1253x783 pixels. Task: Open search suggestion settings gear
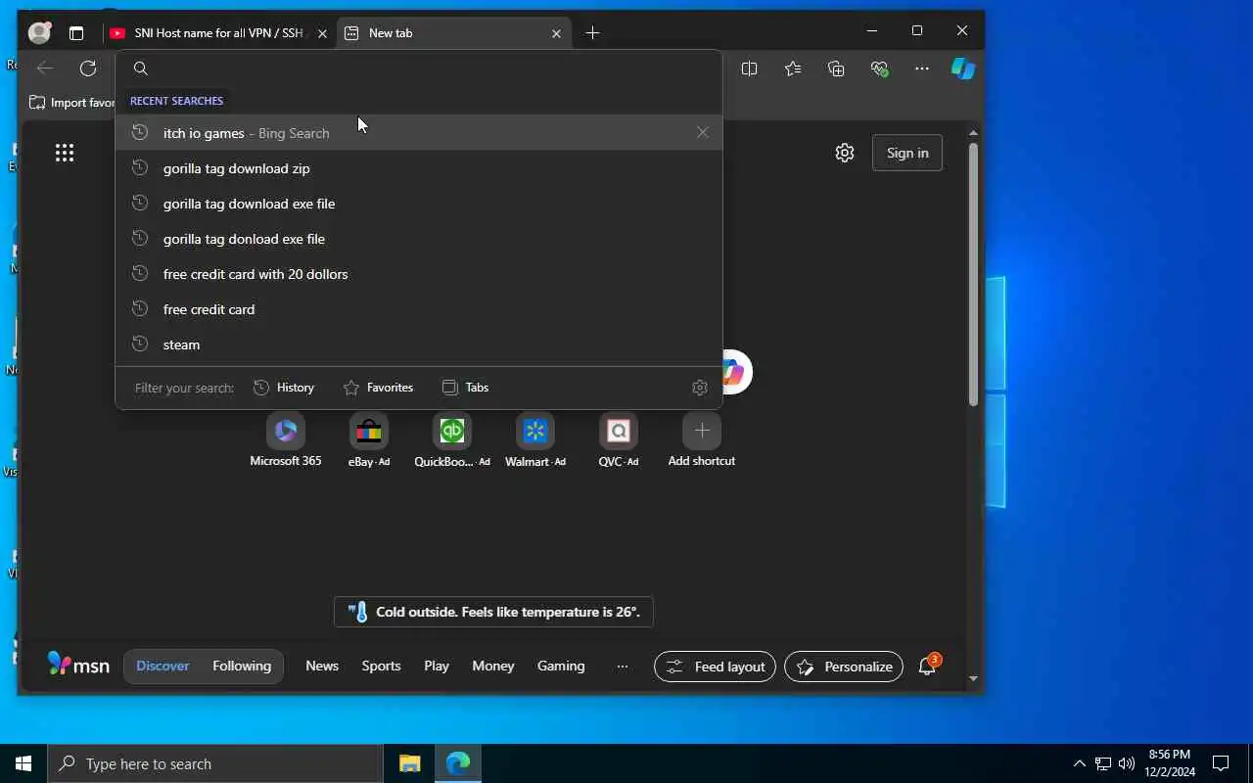[x=699, y=388]
